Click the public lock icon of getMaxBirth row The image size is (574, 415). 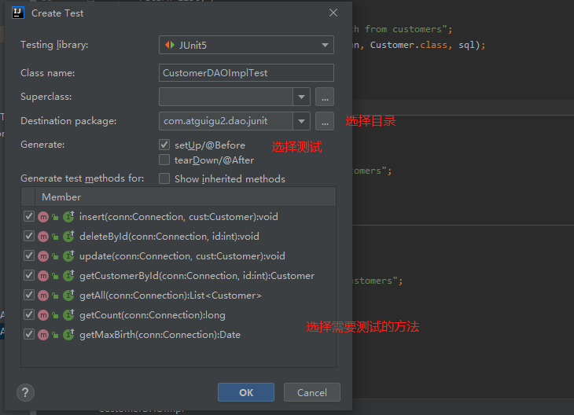pyautogui.click(x=55, y=335)
